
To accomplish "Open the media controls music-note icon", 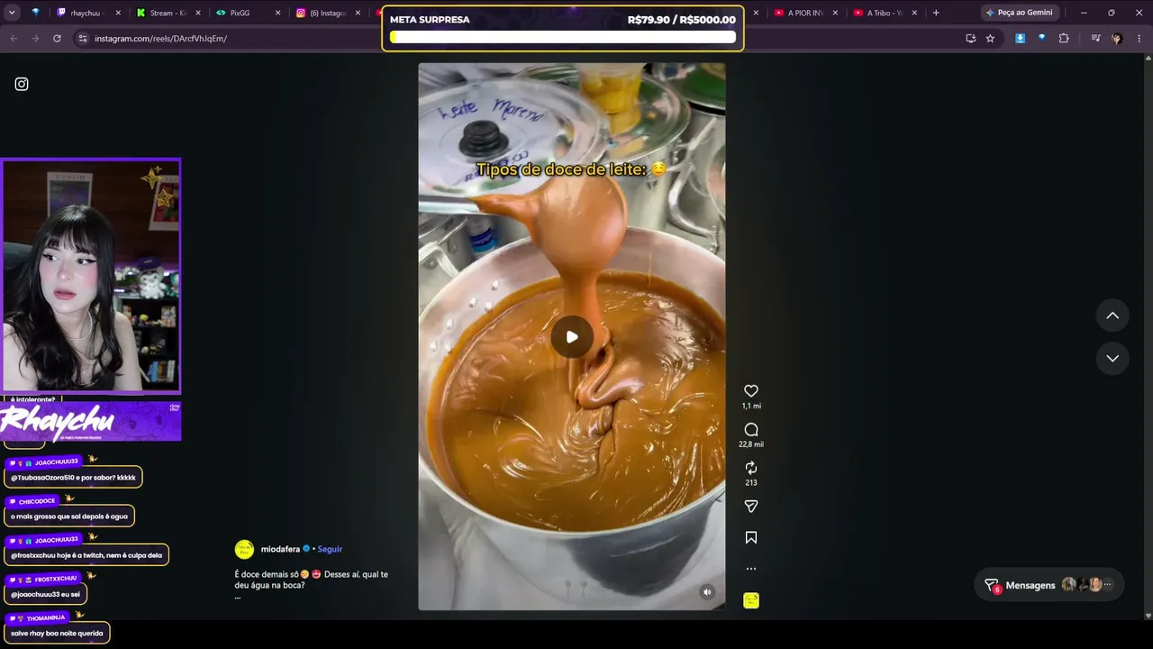I will 1095,39.
